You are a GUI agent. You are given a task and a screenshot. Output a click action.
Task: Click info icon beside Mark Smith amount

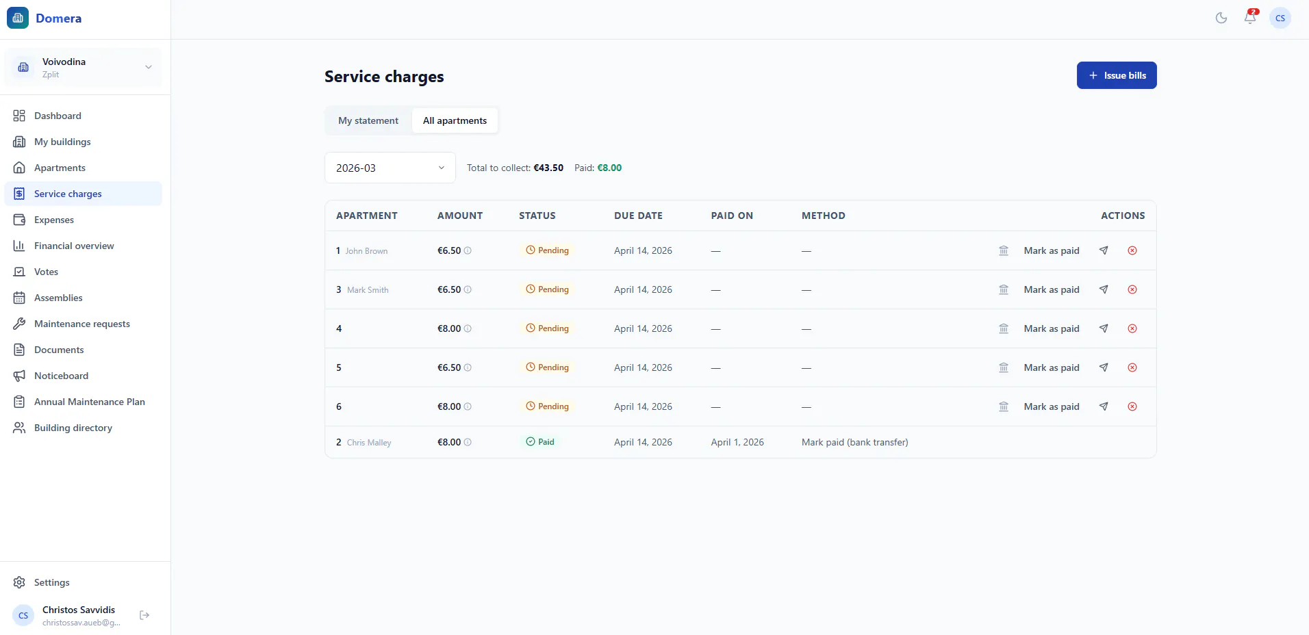click(x=468, y=289)
